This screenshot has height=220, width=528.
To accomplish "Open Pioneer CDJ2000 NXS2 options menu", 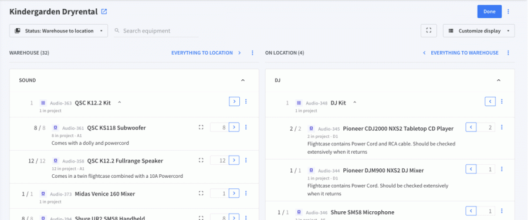I will pyautogui.click(x=502, y=127).
